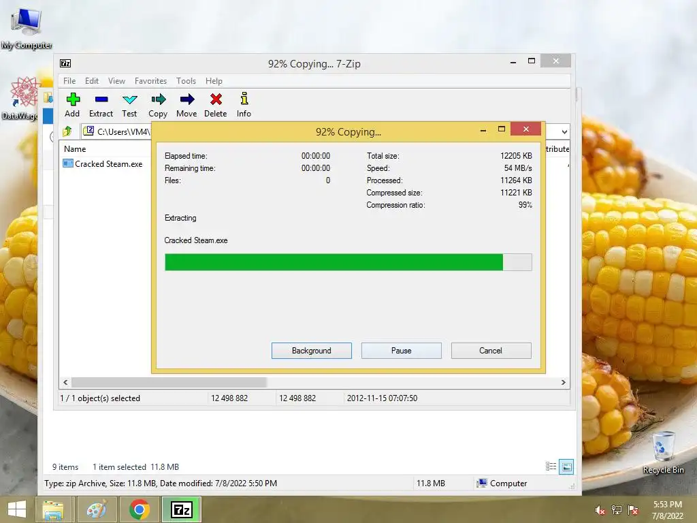
Task: Click the Background button
Action: coord(312,351)
